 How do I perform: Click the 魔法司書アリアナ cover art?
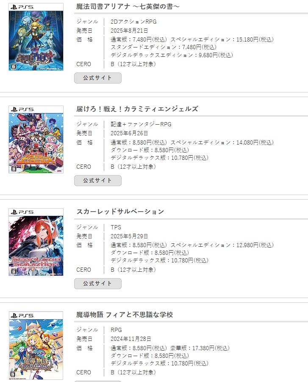pos(36,37)
